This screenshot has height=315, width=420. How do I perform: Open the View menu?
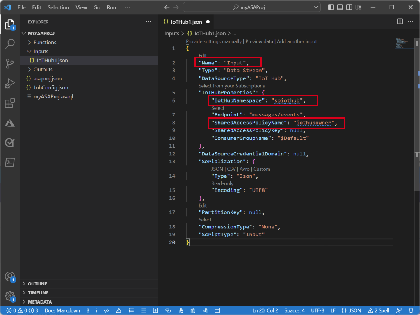81,7
